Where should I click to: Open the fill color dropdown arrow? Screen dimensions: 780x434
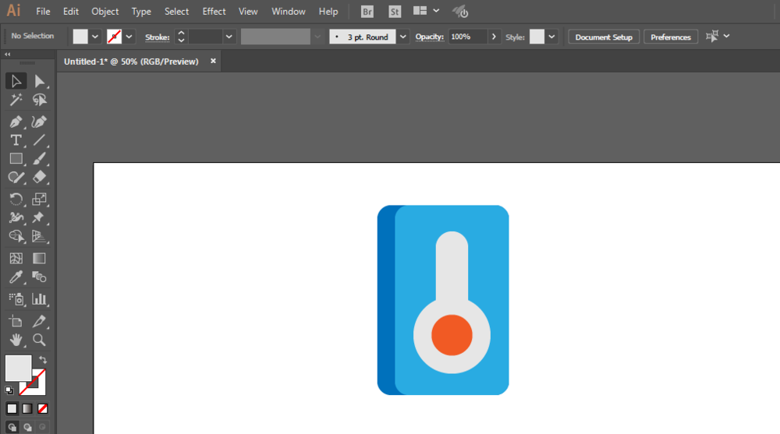[95, 37]
